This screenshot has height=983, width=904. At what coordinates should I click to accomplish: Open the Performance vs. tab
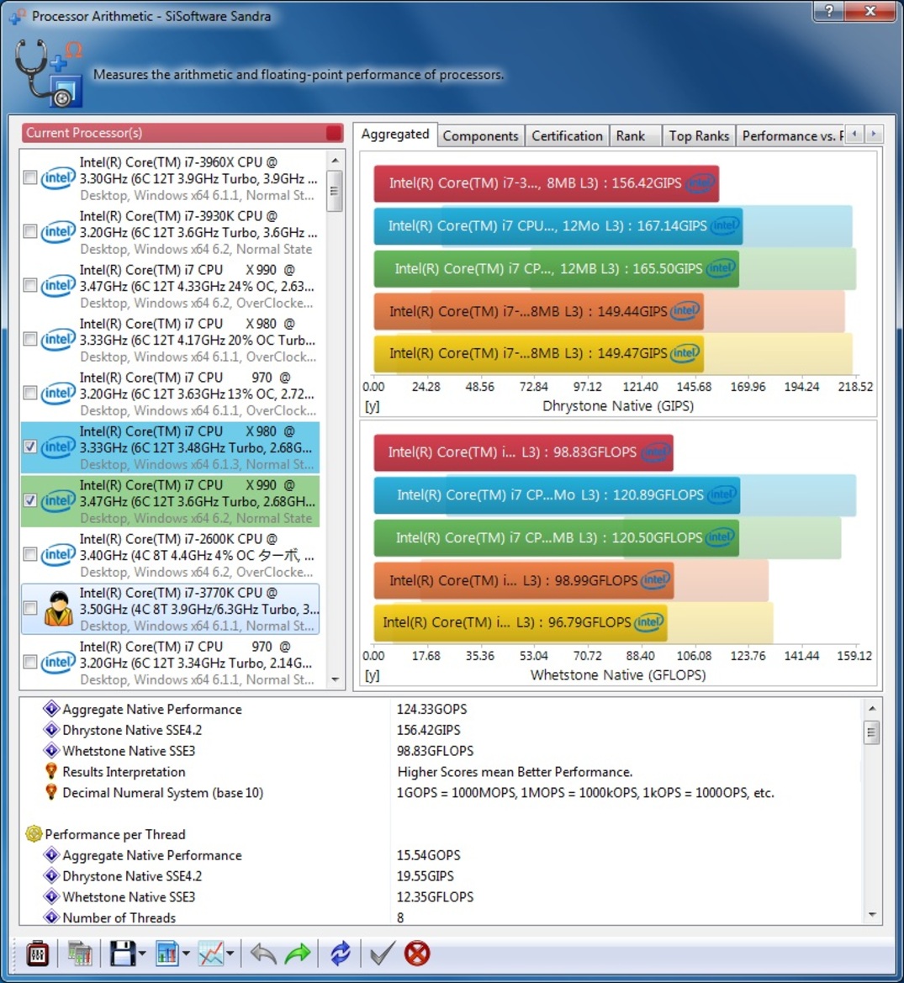[791, 136]
